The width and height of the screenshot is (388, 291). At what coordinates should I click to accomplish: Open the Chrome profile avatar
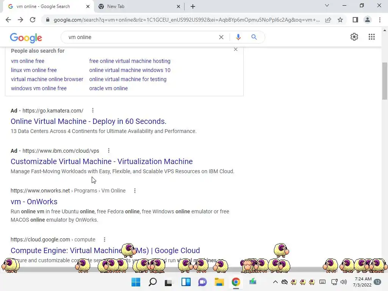point(368,20)
